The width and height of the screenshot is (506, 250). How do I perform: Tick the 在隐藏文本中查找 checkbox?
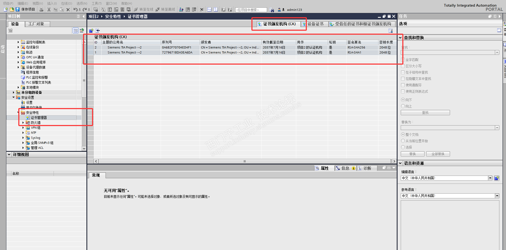click(403, 79)
